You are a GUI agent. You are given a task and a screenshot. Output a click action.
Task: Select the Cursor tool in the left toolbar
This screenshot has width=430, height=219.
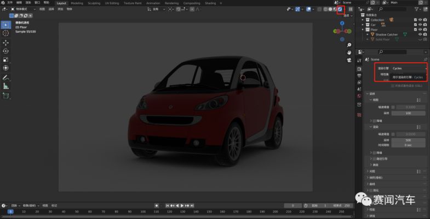tap(6, 33)
